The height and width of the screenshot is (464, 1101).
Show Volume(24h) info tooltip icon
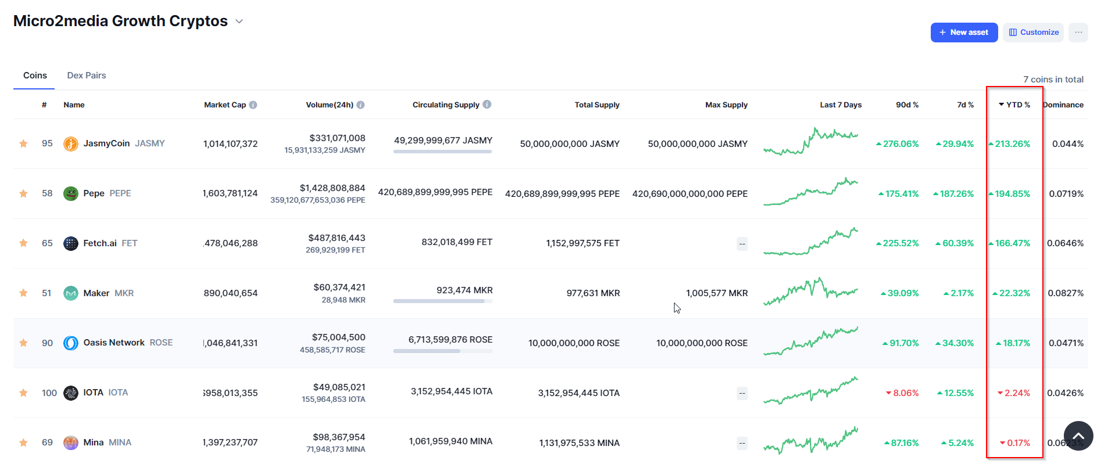(x=360, y=105)
